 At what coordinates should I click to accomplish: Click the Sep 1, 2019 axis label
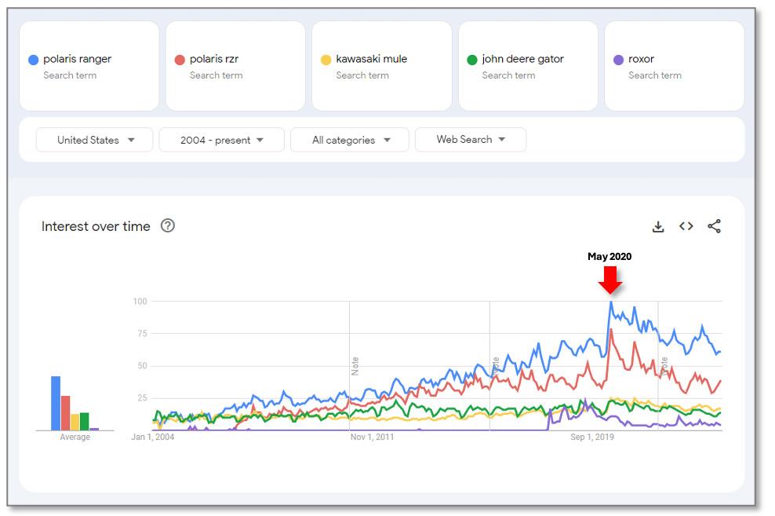pyautogui.click(x=592, y=437)
